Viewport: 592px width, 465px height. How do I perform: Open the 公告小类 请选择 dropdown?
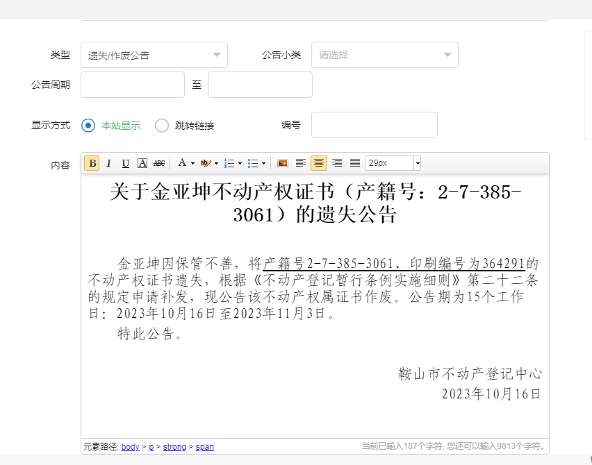pos(385,55)
